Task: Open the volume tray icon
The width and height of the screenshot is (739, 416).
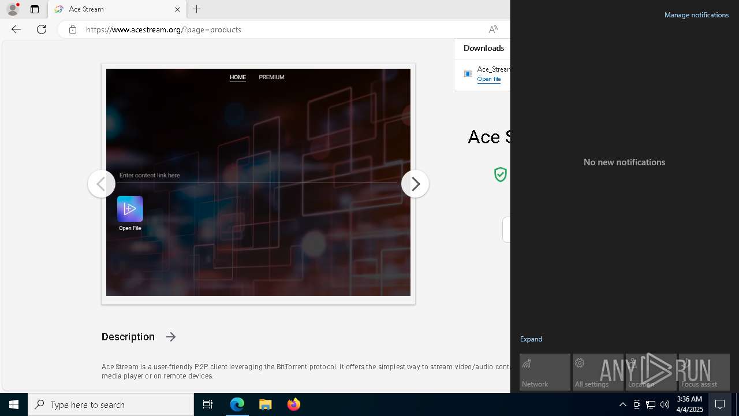Action: 665,404
